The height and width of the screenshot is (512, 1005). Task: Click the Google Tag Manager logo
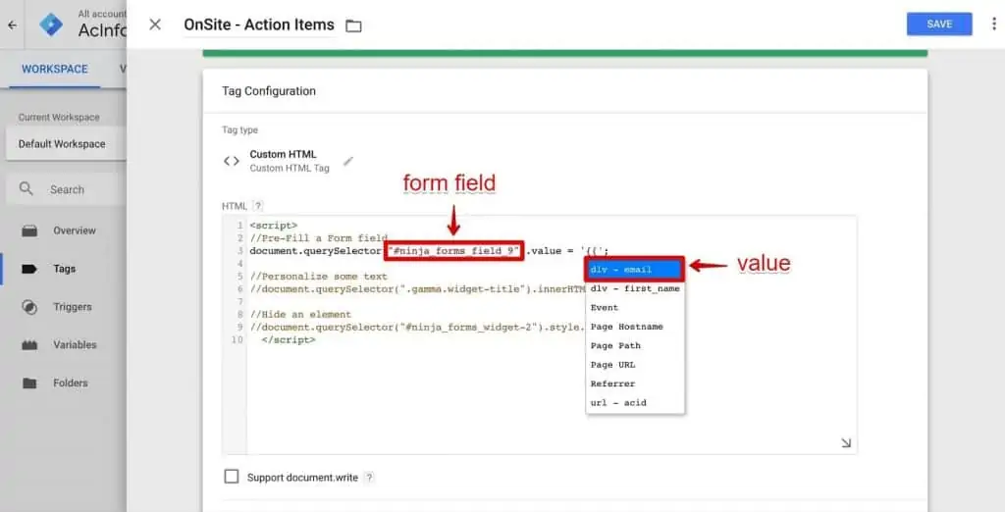51,25
